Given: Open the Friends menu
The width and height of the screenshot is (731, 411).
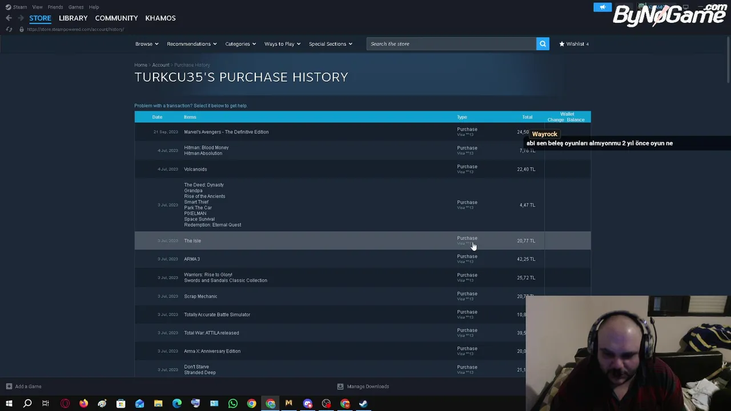Looking at the screenshot, I should 55,7.
